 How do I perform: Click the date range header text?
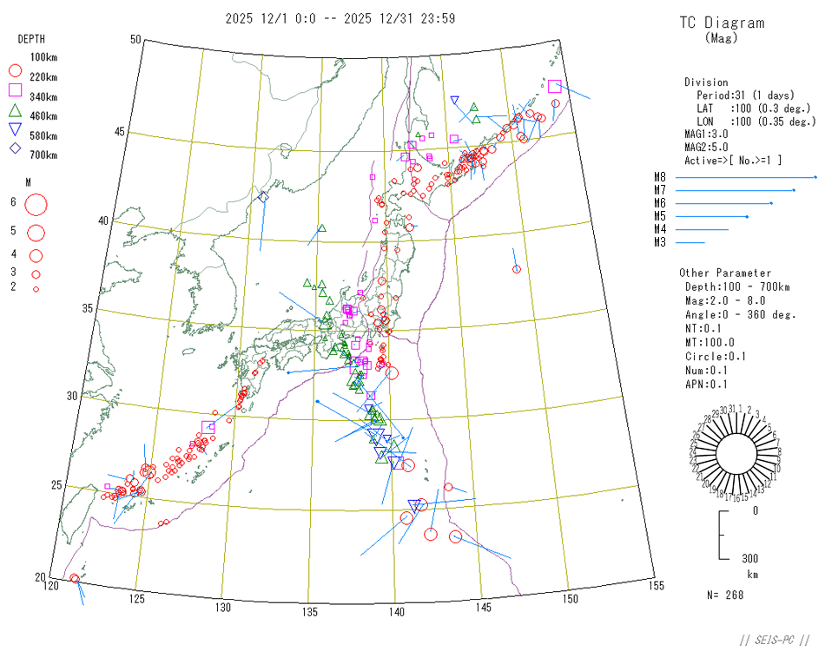click(340, 18)
